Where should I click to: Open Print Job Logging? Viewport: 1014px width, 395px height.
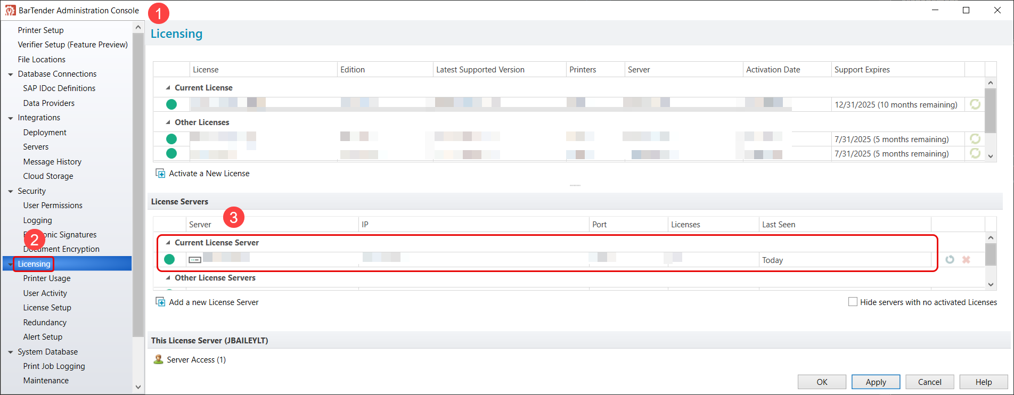54,366
